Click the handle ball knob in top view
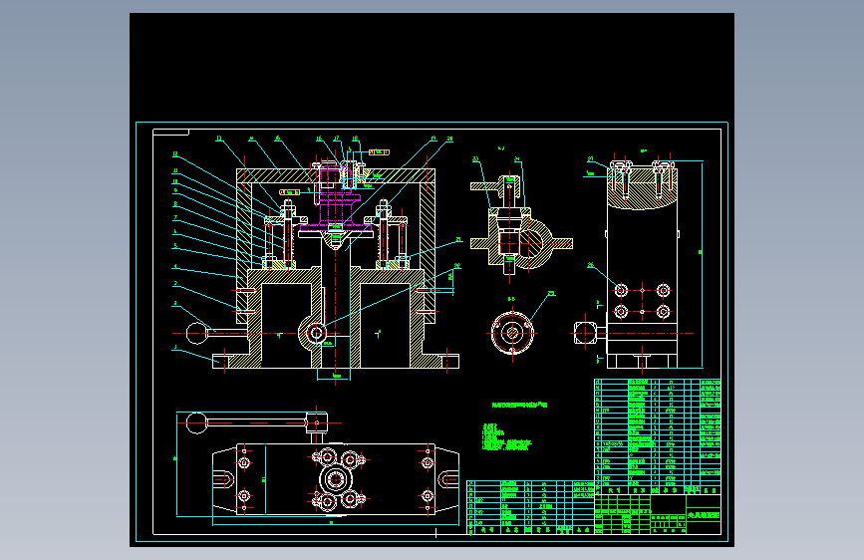This screenshot has height=560, width=864. tap(196, 423)
